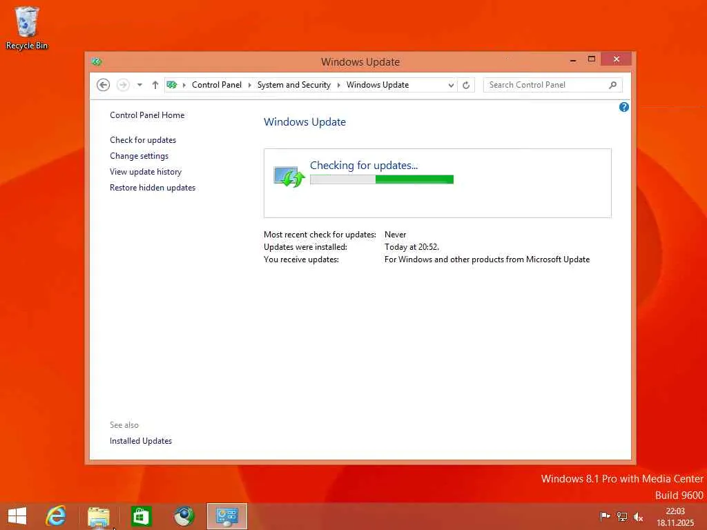Open the network tray icon
This screenshot has height=530, width=707.
[622, 516]
